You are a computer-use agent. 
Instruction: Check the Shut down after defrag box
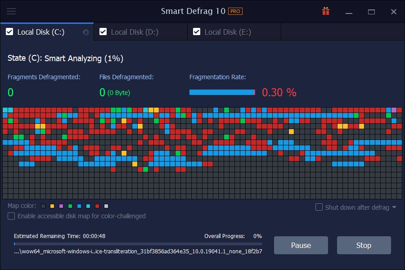(x=319, y=207)
